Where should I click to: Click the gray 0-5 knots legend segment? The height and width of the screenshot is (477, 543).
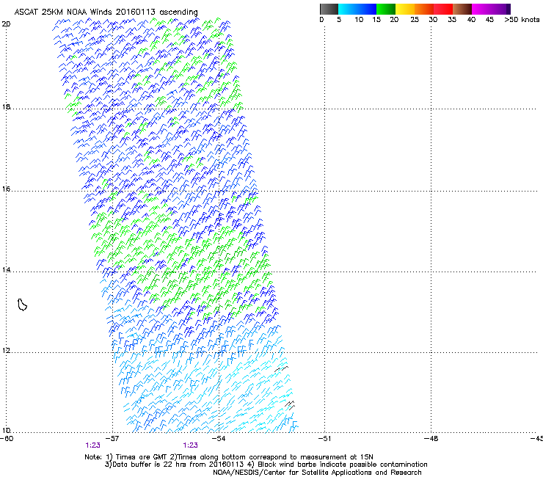(x=329, y=9)
